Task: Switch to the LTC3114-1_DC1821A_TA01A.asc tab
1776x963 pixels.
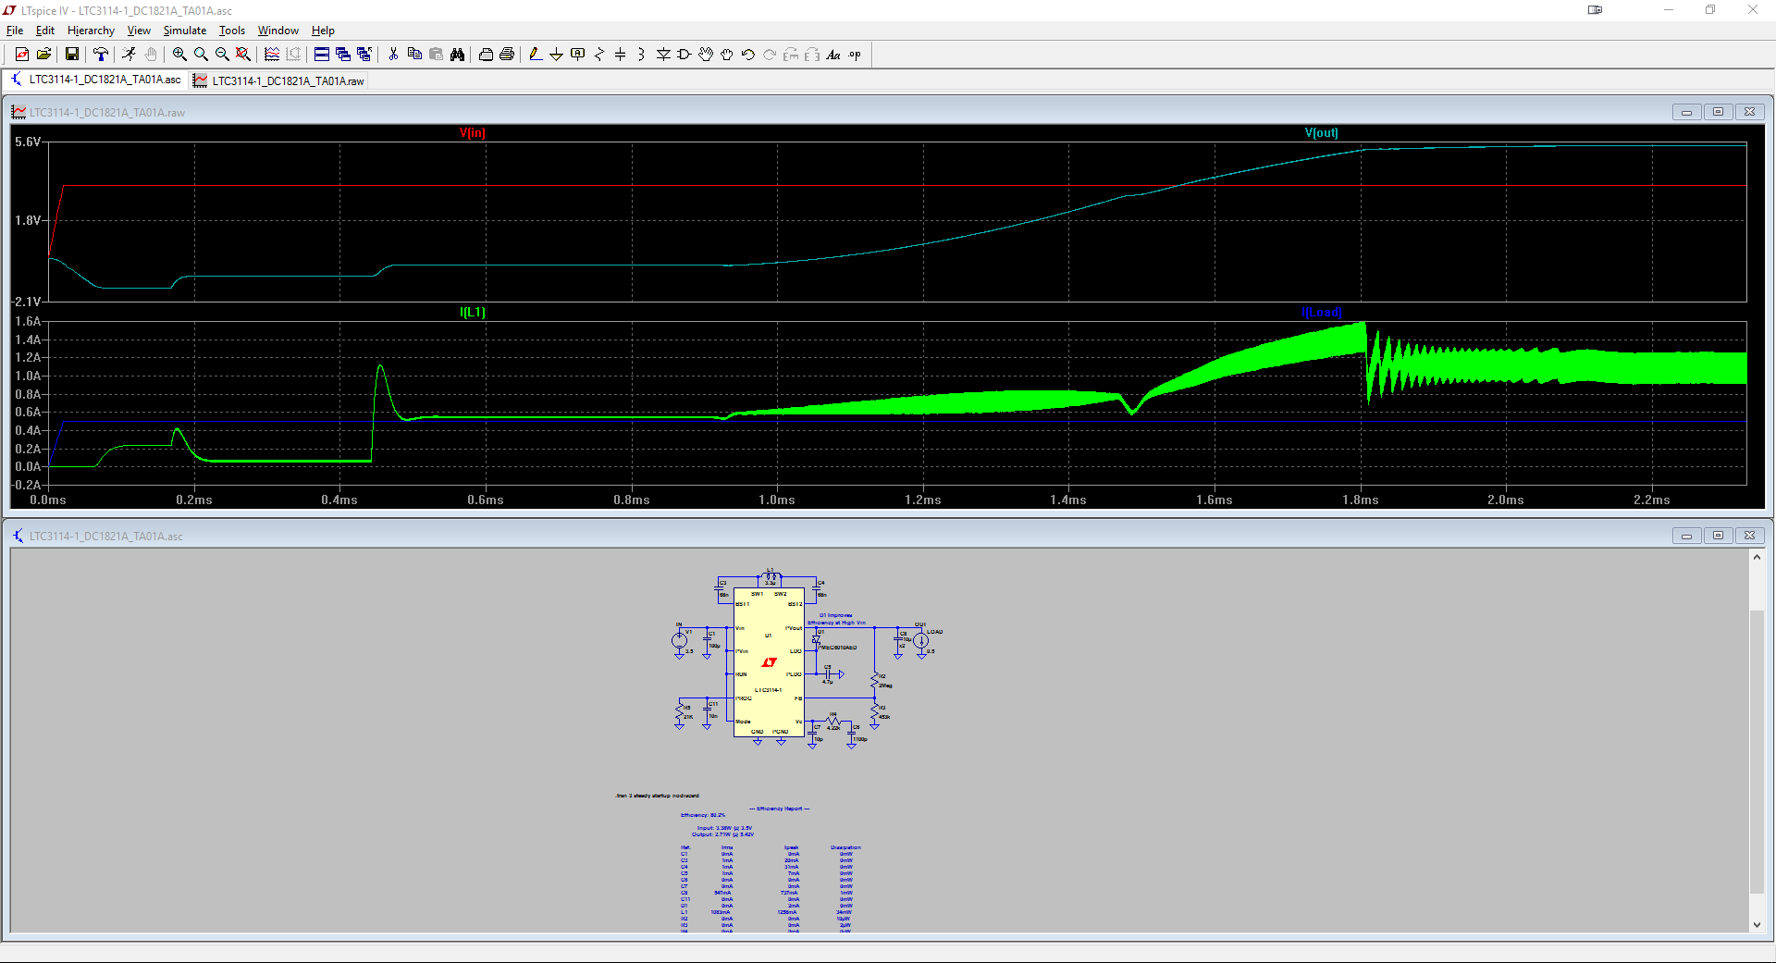Action: click(95, 80)
